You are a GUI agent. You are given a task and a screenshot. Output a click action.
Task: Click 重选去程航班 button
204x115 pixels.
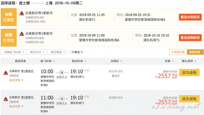[x=190, y=17]
